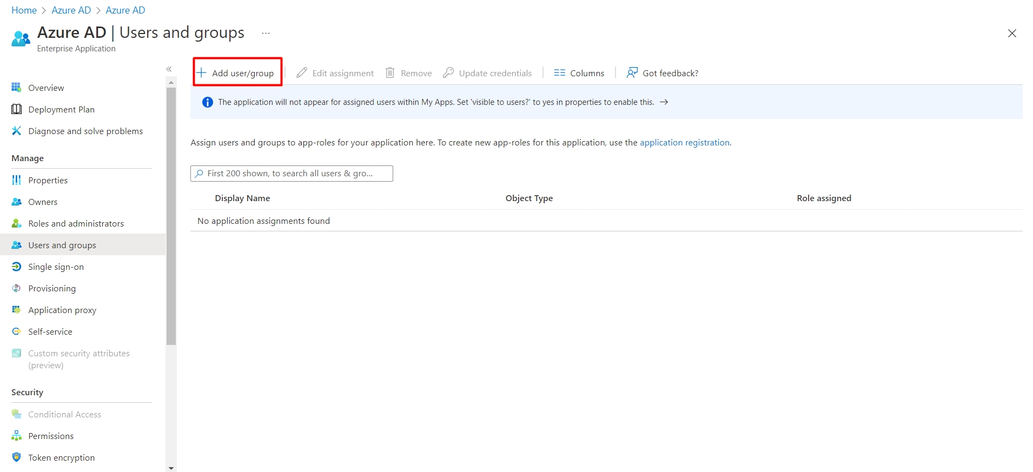Collapse the sidebar with double chevron
Image resolution: width=1033 pixels, height=472 pixels.
coord(169,69)
